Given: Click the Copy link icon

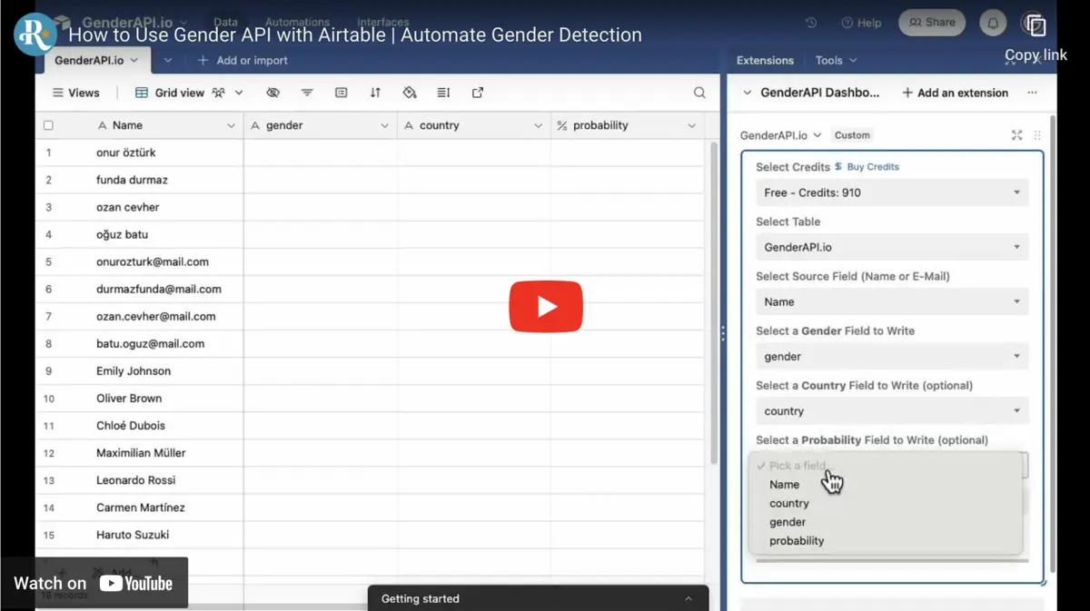Looking at the screenshot, I should point(1035,25).
